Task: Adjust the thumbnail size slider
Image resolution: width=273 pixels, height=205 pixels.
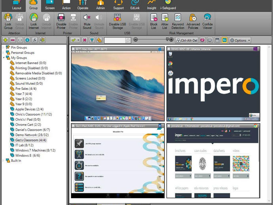Action: [x=167, y=39]
